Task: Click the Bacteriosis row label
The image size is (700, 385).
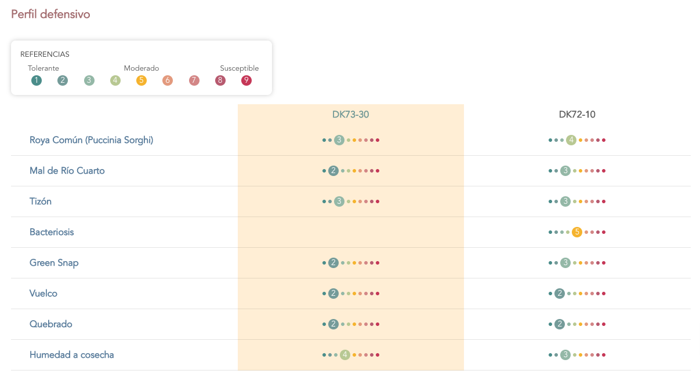Action: click(x=52, y=232)
